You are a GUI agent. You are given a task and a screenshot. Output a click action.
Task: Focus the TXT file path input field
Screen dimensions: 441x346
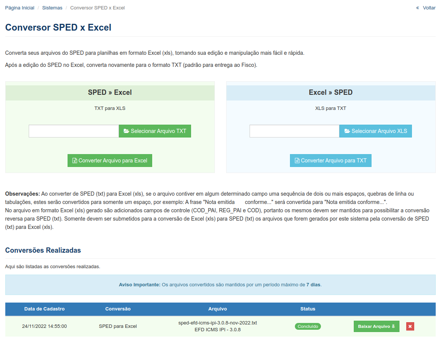click(74, 131)
